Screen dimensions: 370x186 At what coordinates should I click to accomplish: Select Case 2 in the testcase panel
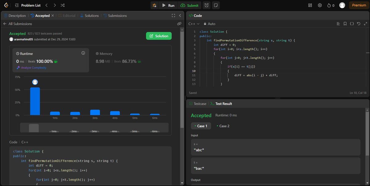[x=223, y=126]
